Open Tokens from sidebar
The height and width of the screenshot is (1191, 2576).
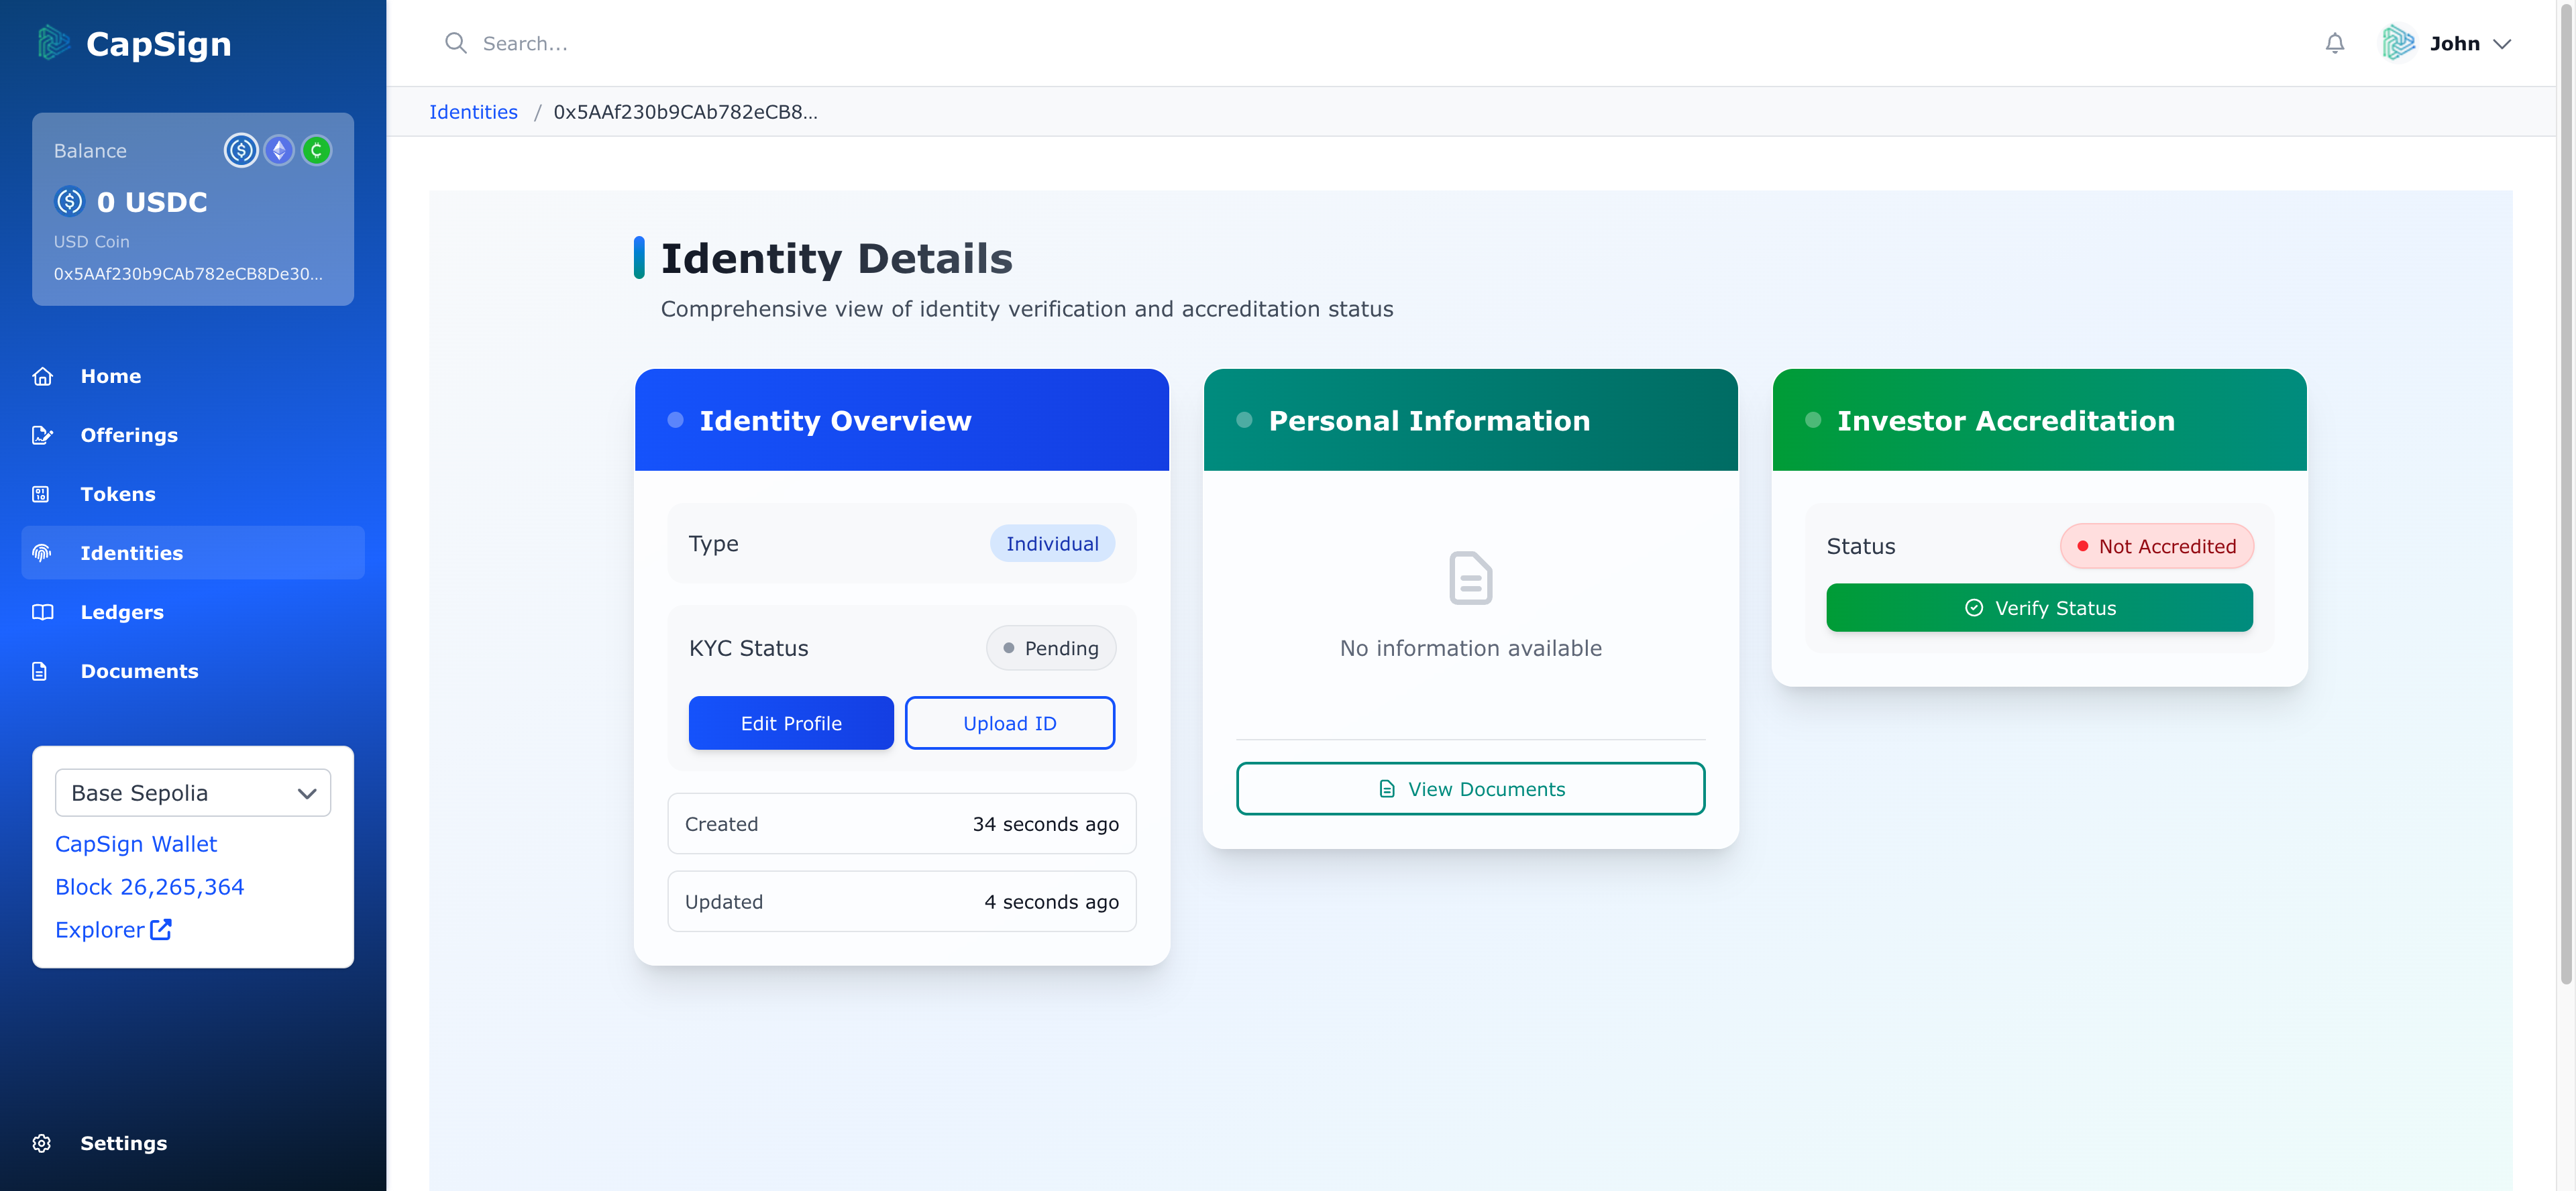tap(193, 494)
